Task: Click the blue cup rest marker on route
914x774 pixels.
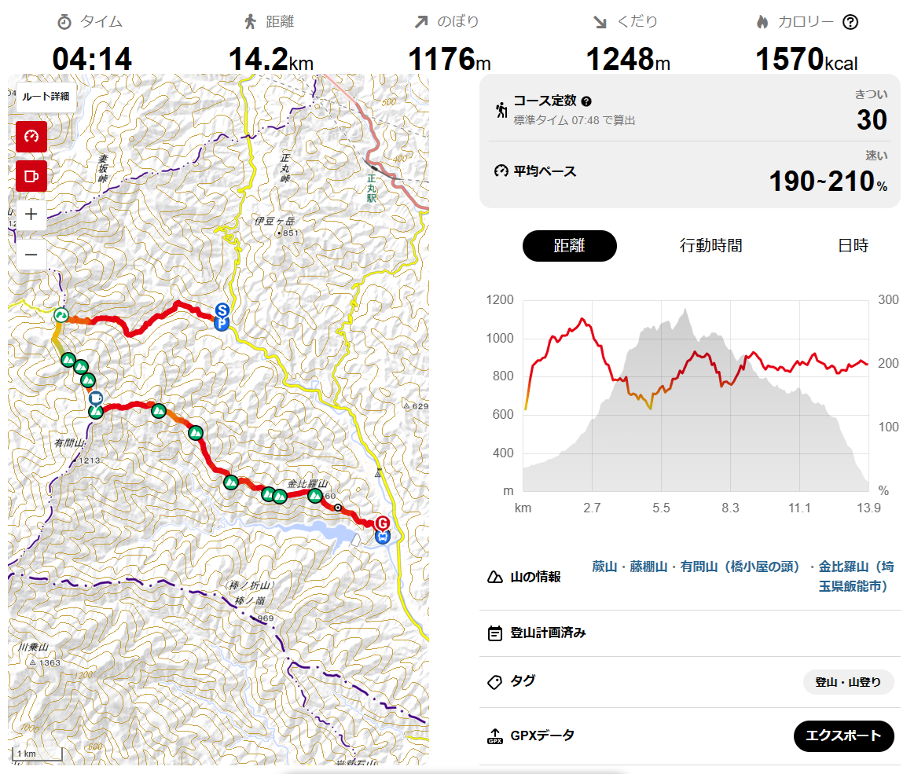Action: 96,398
